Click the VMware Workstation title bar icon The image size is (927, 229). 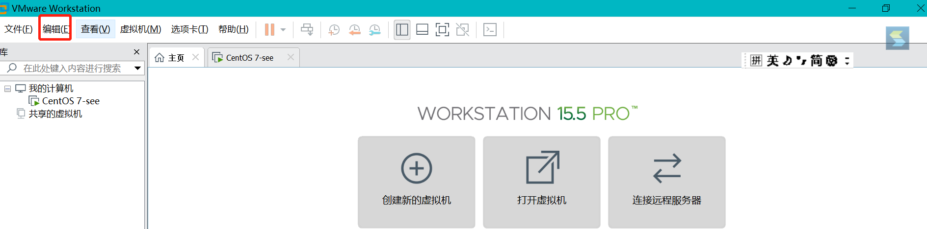pyautogui.click(x=3, y=8)
